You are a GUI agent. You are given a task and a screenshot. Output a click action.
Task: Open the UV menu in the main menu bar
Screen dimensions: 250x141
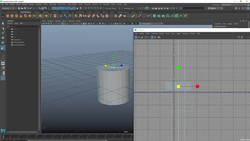pos(100,4)
